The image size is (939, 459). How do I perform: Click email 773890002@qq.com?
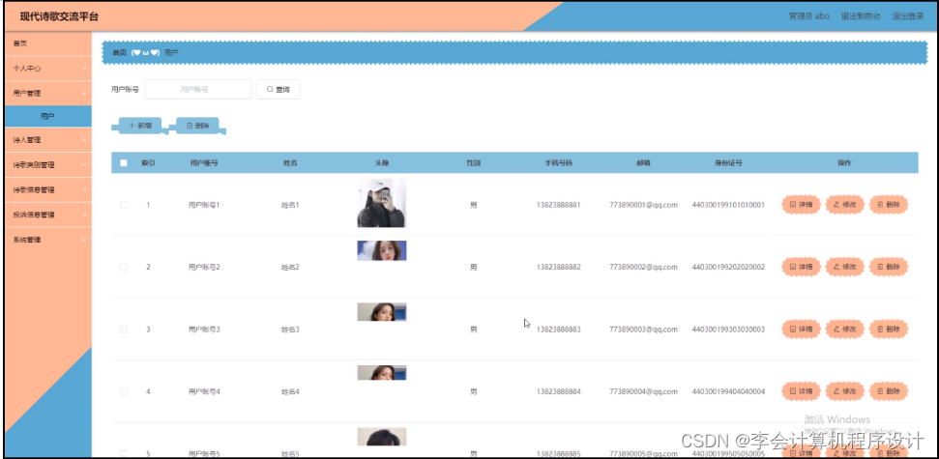tap(644, 267)
